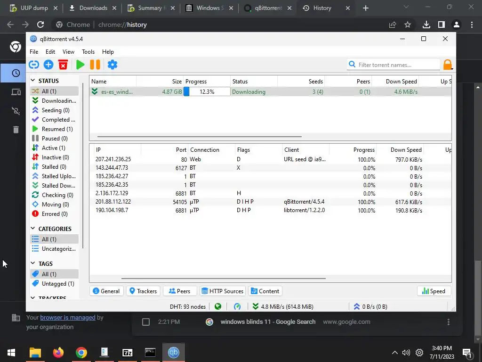Open the Speed graph tab

coord(434,291)
